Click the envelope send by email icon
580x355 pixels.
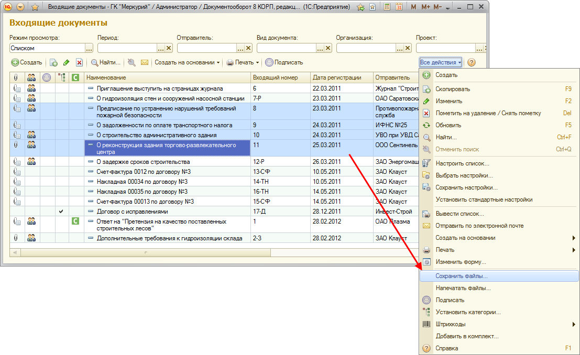click(x=145, y=62)
